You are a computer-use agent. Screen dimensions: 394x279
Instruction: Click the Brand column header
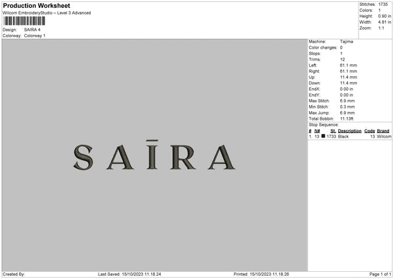(x=383, y=131)
